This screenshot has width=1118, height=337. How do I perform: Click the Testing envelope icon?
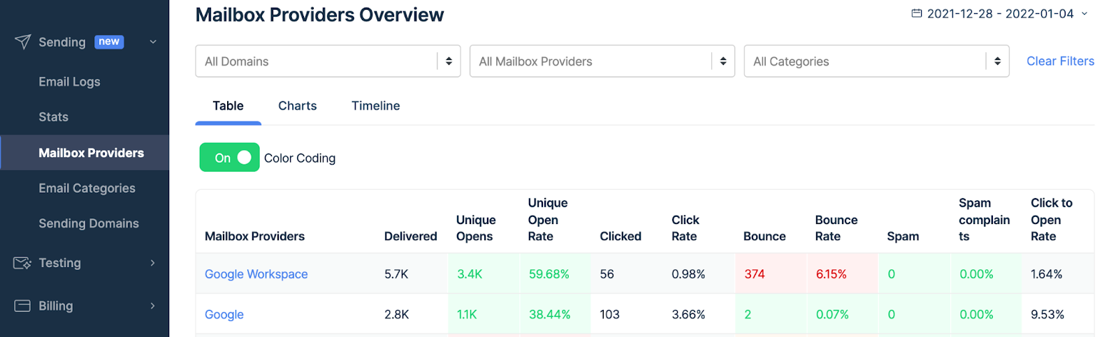click(x=22, y=263)
